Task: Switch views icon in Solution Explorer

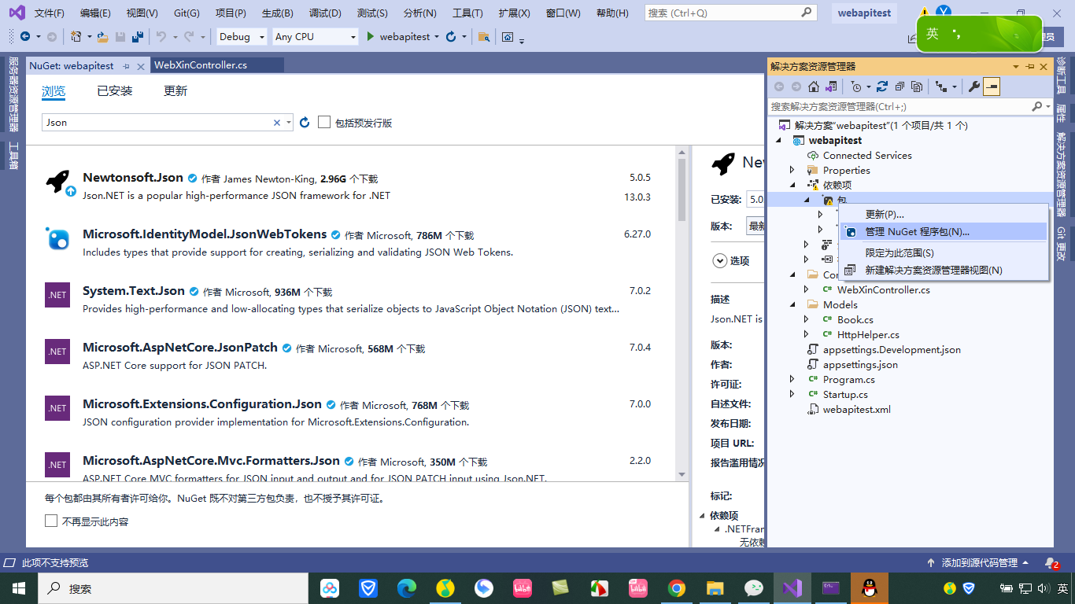Action: [x=829, y=87]
